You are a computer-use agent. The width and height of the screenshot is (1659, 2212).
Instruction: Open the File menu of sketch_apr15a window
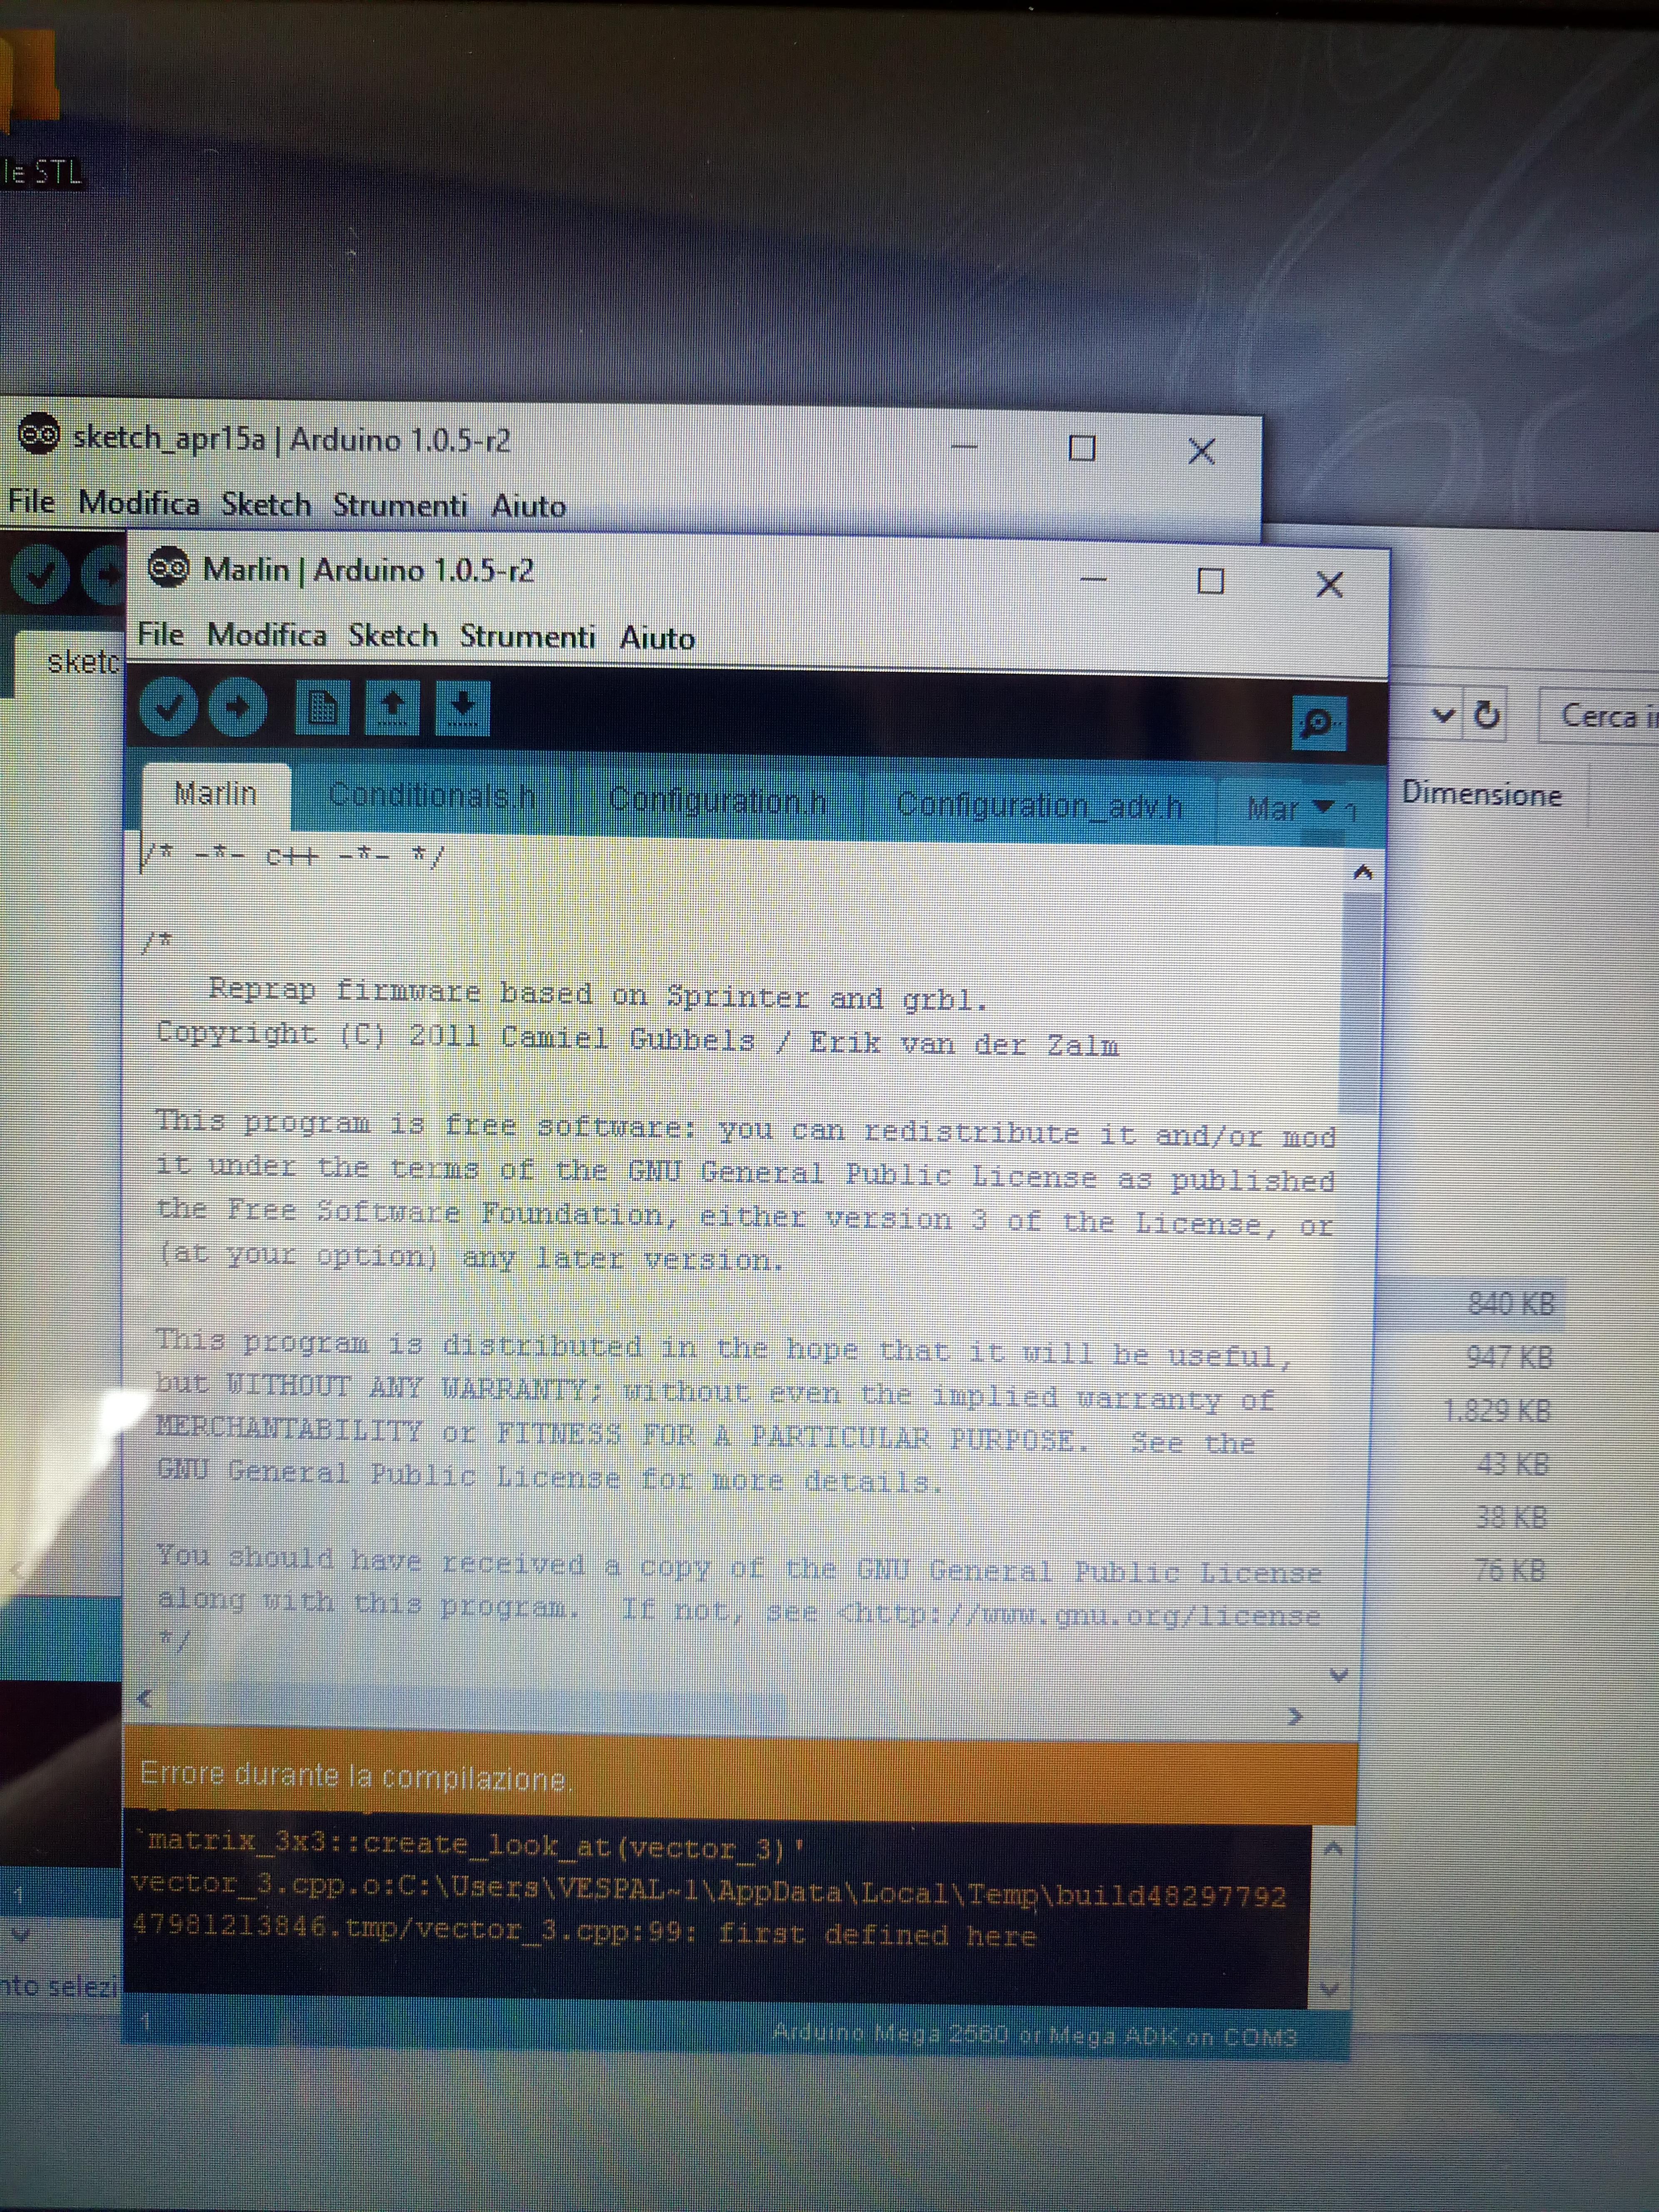31,500
